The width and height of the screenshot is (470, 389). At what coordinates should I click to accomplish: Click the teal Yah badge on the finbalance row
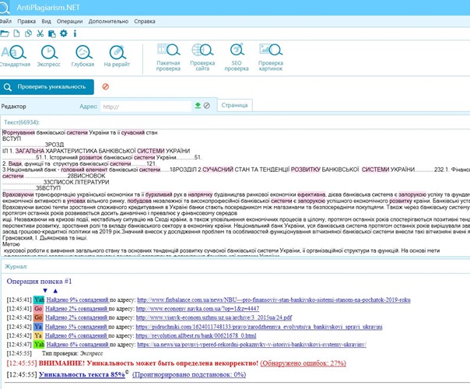39,300
